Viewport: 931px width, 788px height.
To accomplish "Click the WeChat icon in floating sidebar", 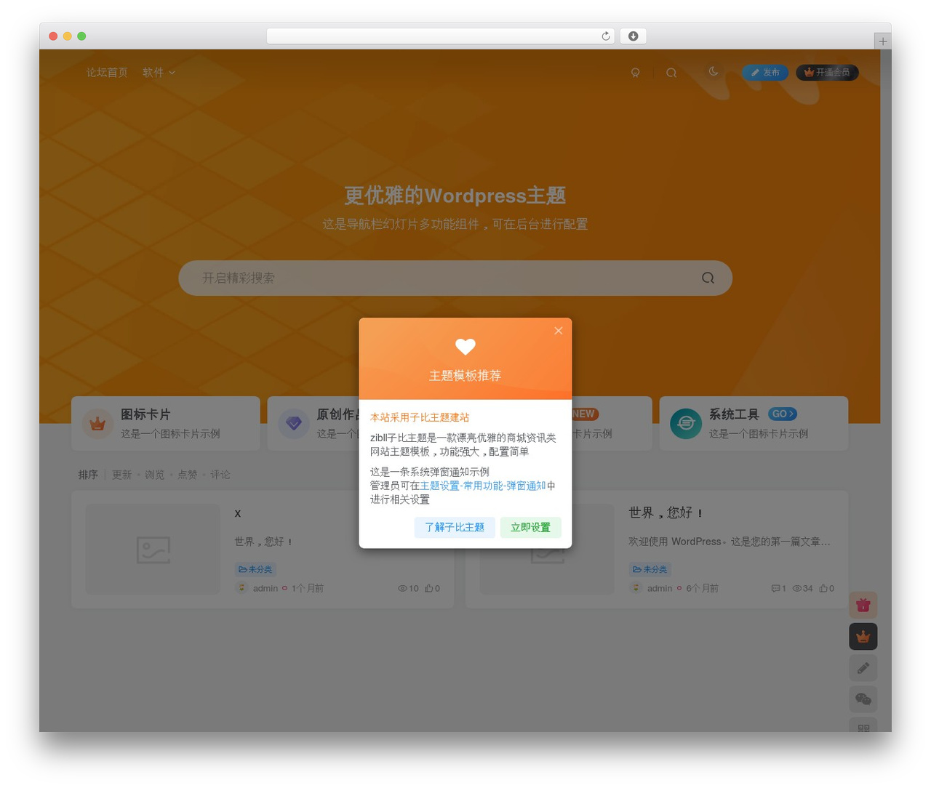I will (863, 699).
